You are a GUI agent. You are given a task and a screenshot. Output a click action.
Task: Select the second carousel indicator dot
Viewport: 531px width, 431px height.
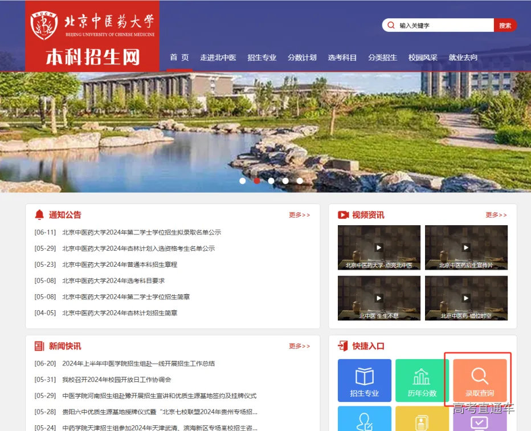256,180
